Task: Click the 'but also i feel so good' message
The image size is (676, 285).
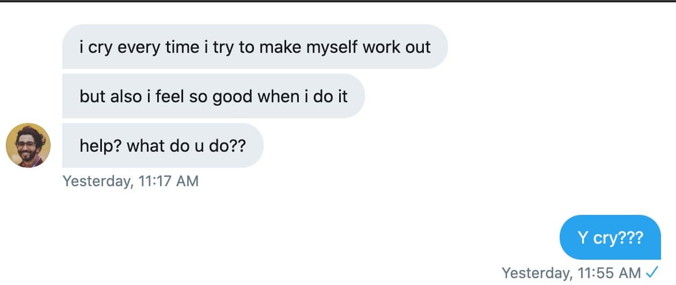Action: point(213,96)
